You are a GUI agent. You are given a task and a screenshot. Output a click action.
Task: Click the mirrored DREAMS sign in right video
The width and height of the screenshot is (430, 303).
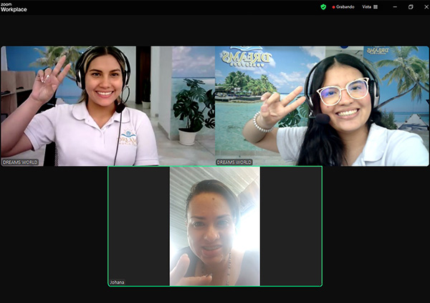click(246, 58)
